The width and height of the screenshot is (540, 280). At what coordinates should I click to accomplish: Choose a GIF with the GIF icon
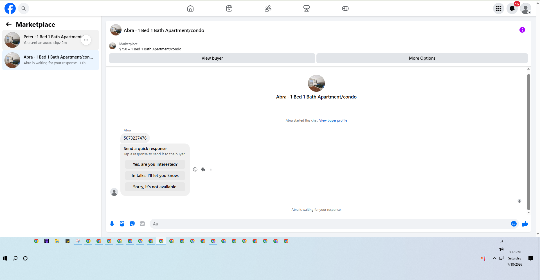pos(142,224)
